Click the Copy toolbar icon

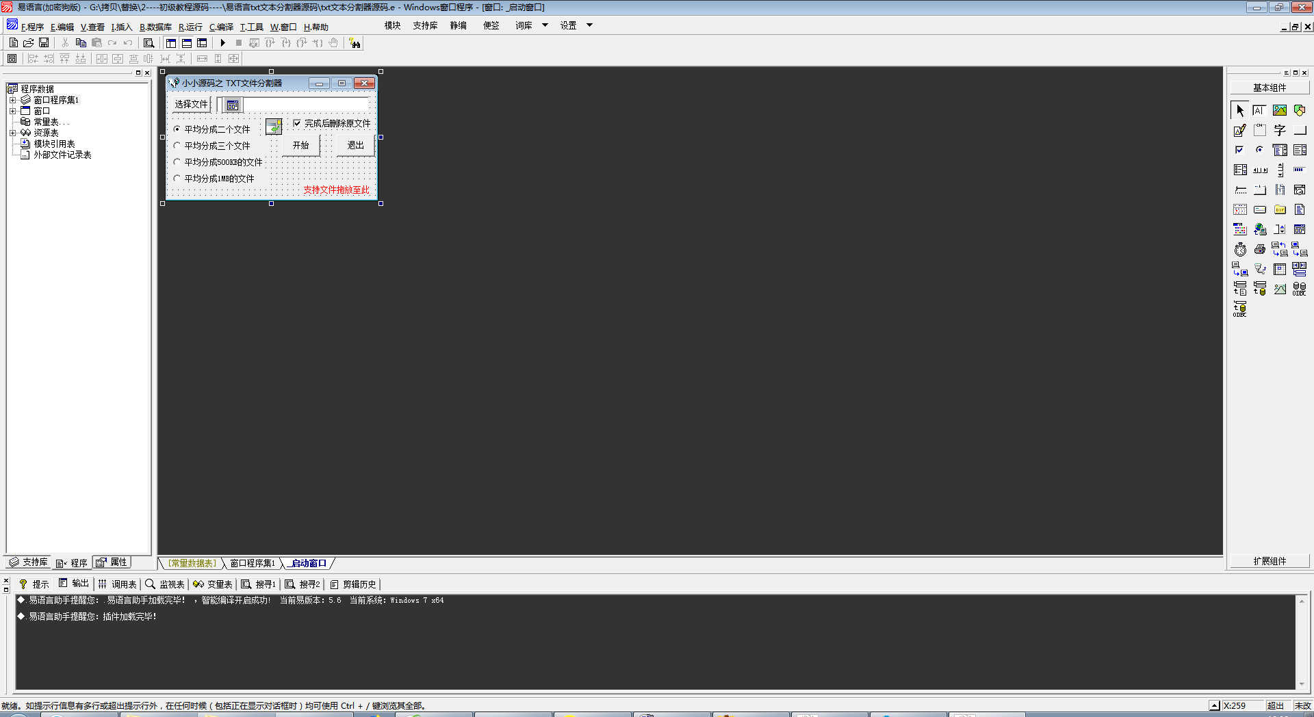tap(81, 42)
